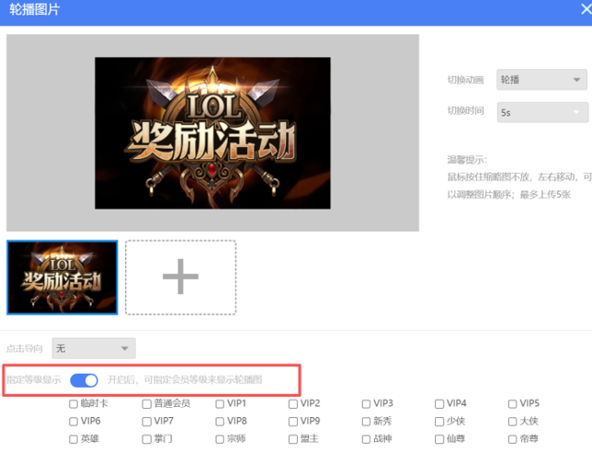Image resolution: width=592 pixels, height=452 pixels.
Task: Check the VIP7 checkbox
Action: (x=146, y=422)
